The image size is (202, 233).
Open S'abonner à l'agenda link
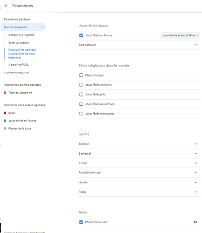coord(21,35)
